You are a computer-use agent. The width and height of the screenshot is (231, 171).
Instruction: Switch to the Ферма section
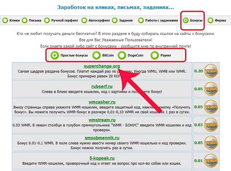point(210,20)
